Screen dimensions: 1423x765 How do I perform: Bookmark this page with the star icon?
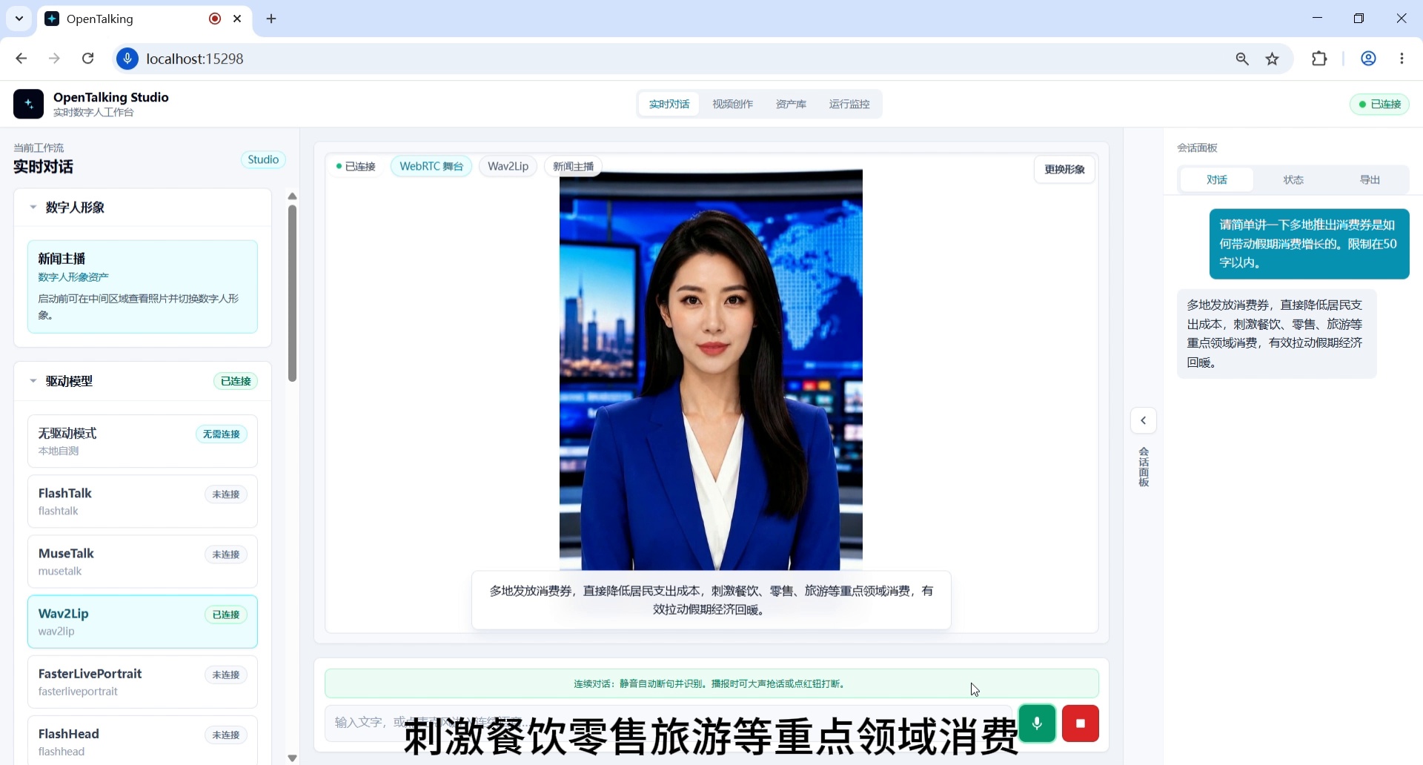click(1273, 59)
